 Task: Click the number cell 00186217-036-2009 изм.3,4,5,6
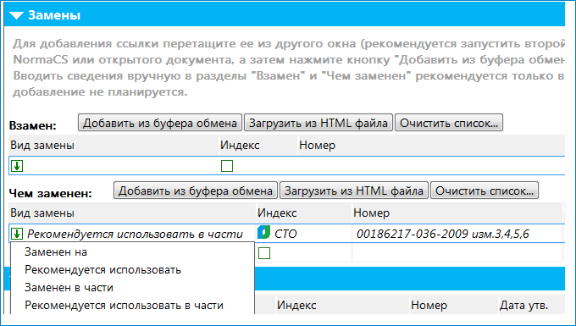tap(457, 234)
